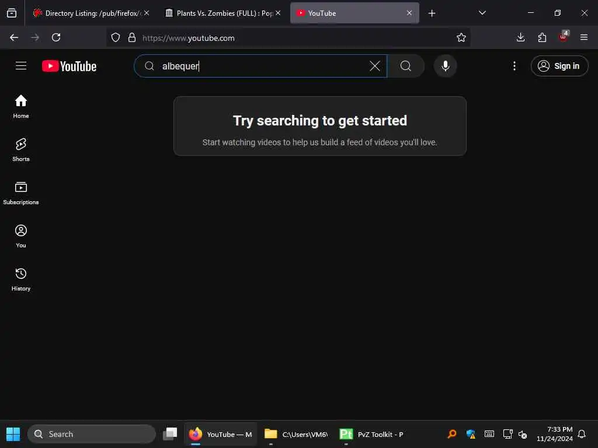This screenshot has width=598, height=448.
Task: Open the Firefox downloads panel
Action: pos(520,37)
